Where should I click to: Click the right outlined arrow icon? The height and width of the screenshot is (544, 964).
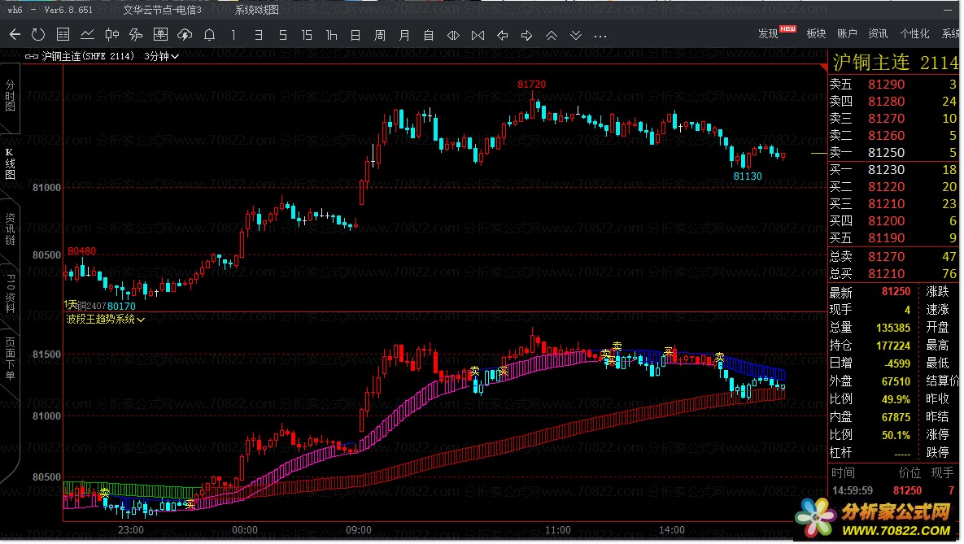527,35
